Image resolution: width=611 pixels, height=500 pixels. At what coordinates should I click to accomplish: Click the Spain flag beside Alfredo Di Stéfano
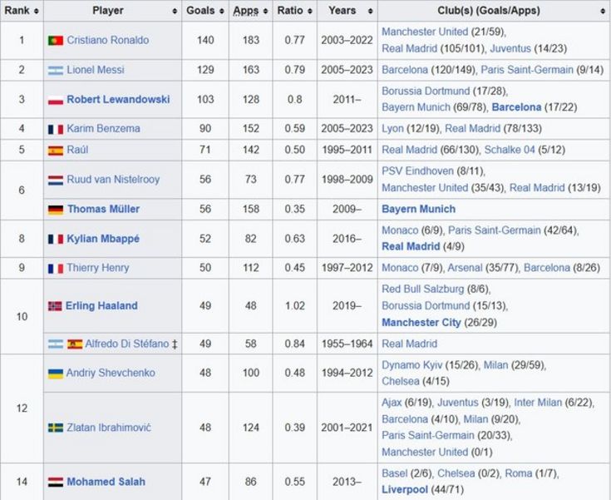75,344
